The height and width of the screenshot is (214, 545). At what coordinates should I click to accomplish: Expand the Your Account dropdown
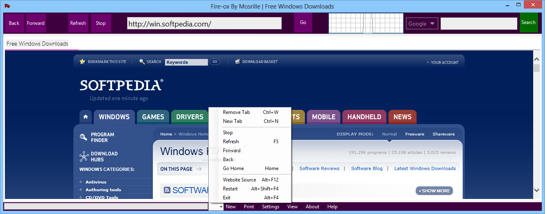[442, 63]
